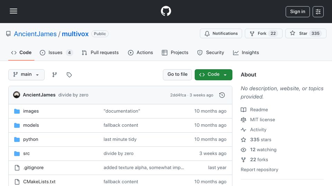Click the Issues count badge 4
The height and width of the screenshot is (186, 332).
(x=69, y=52)
